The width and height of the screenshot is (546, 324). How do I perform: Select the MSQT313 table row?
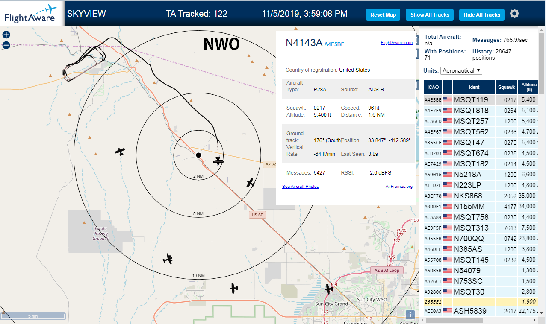pos(481,228)
